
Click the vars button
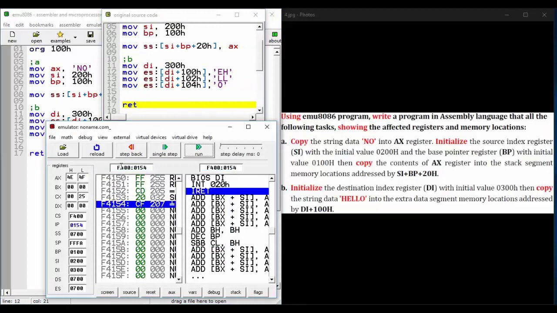(192, 292)
